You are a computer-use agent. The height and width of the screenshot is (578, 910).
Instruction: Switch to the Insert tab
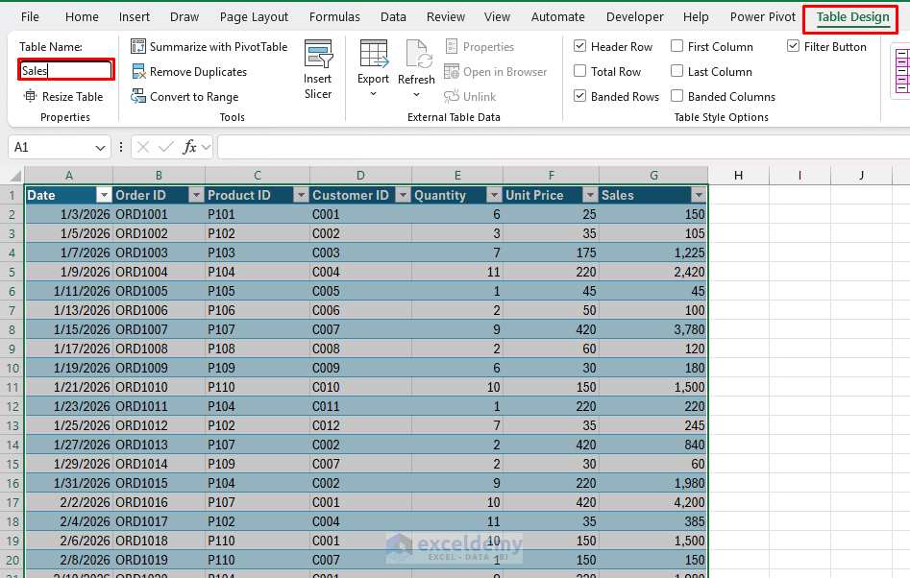(x=135, y=17)
